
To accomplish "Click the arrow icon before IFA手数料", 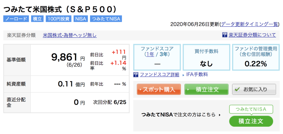I will [184, 75].
